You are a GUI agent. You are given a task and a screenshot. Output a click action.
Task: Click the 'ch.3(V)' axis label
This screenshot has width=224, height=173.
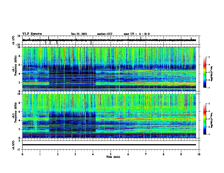coord(14,145)
